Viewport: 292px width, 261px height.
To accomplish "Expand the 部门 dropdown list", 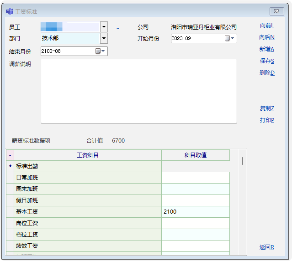I will click(104, 39).
